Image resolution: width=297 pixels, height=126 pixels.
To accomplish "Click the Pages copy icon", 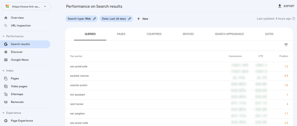I will tap(6, 78).
